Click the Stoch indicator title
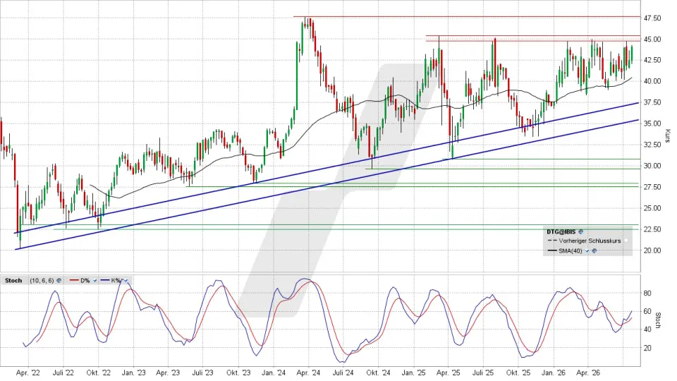Screen dimensions: 677x381 (x=13, y=280)
